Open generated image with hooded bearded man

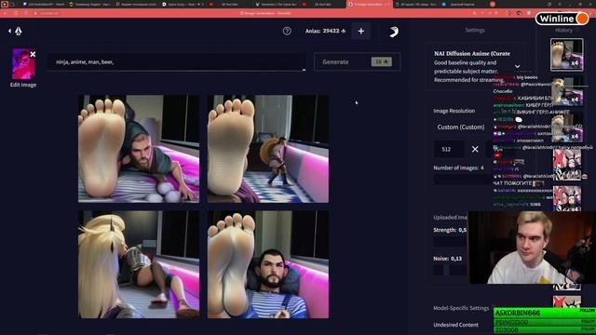[139, 149]
